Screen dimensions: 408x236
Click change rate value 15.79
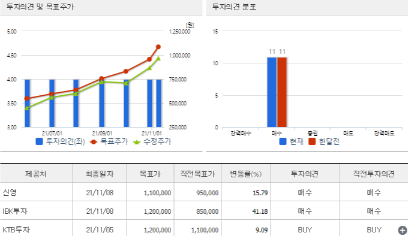point(260,193)
